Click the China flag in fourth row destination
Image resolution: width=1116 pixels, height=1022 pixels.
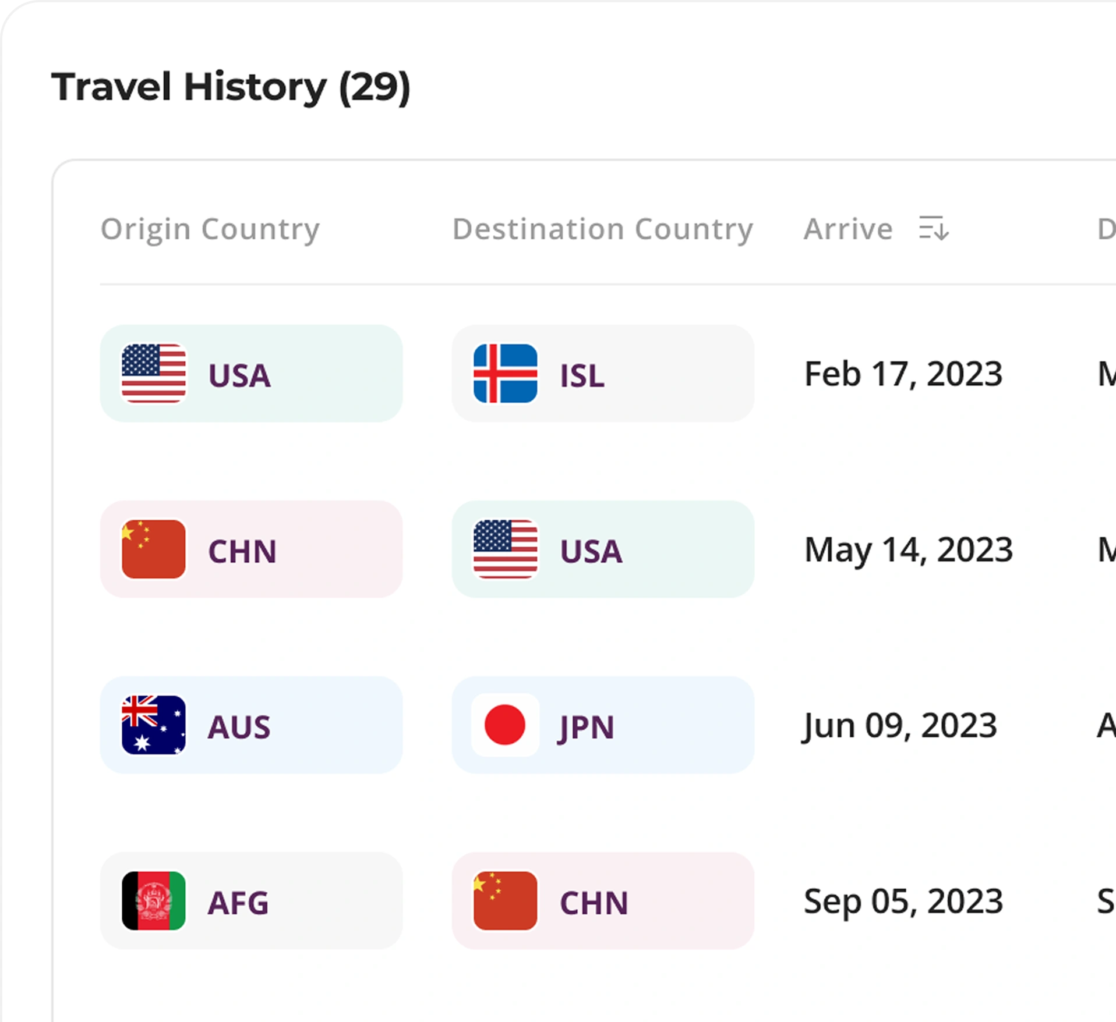click(505, 901)
